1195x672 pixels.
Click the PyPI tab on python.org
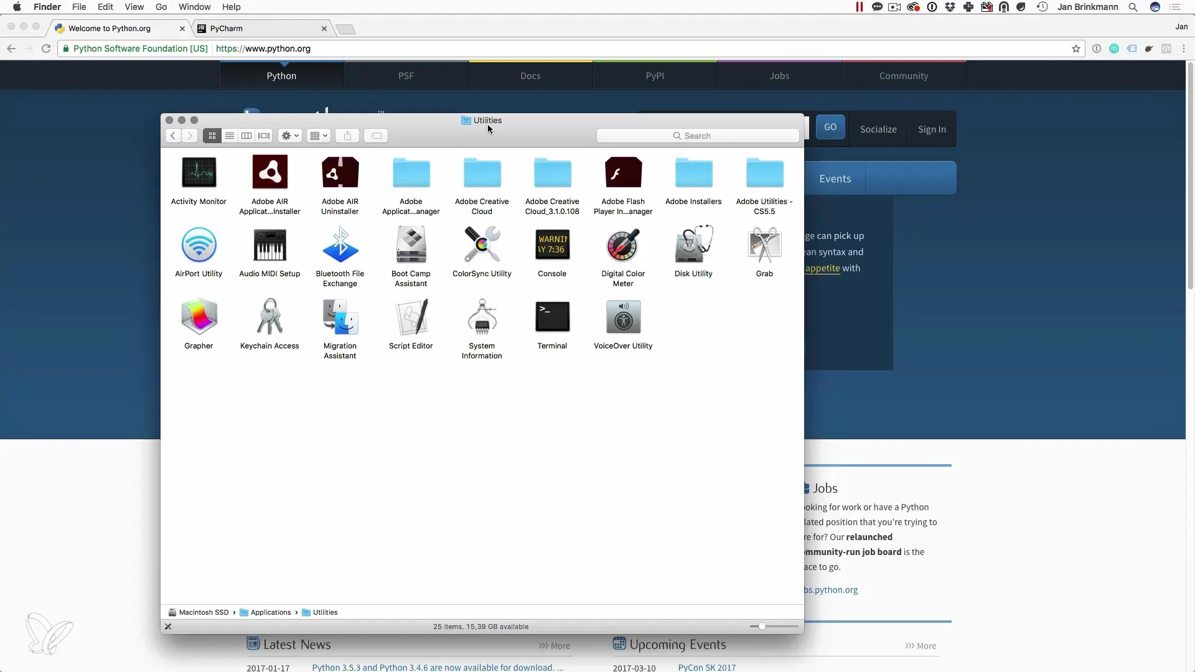tap(655, 76)
